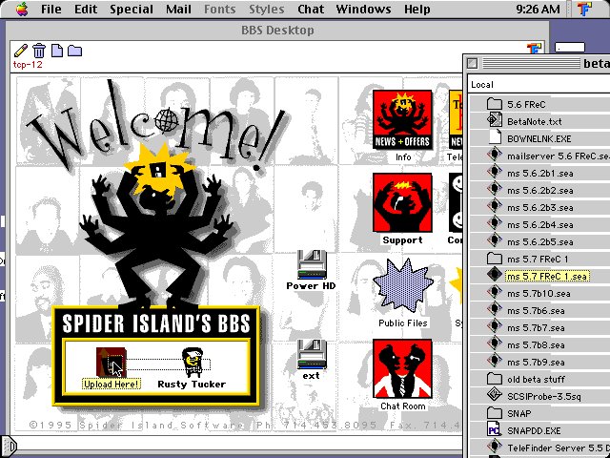This screenshot has height=458, width=610.
Task: Click the beta window close box
Action: (473, 63)
